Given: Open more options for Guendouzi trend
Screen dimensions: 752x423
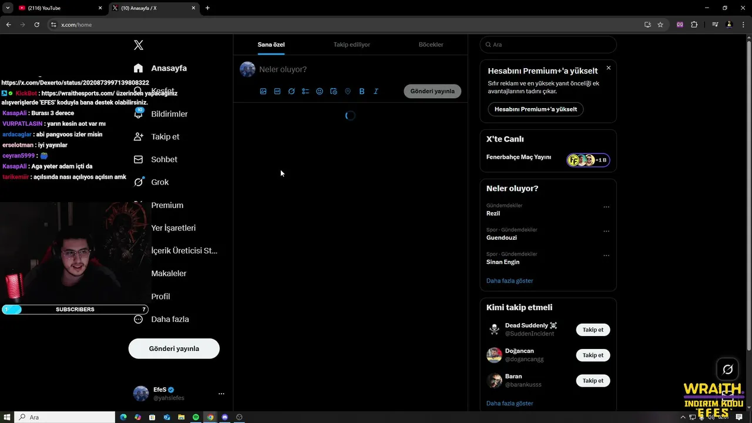Looking at the screenshot, I should pyautogui.click(x=606, y=231).
